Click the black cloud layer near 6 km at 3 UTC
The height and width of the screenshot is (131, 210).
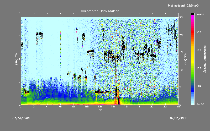point(39,34)
